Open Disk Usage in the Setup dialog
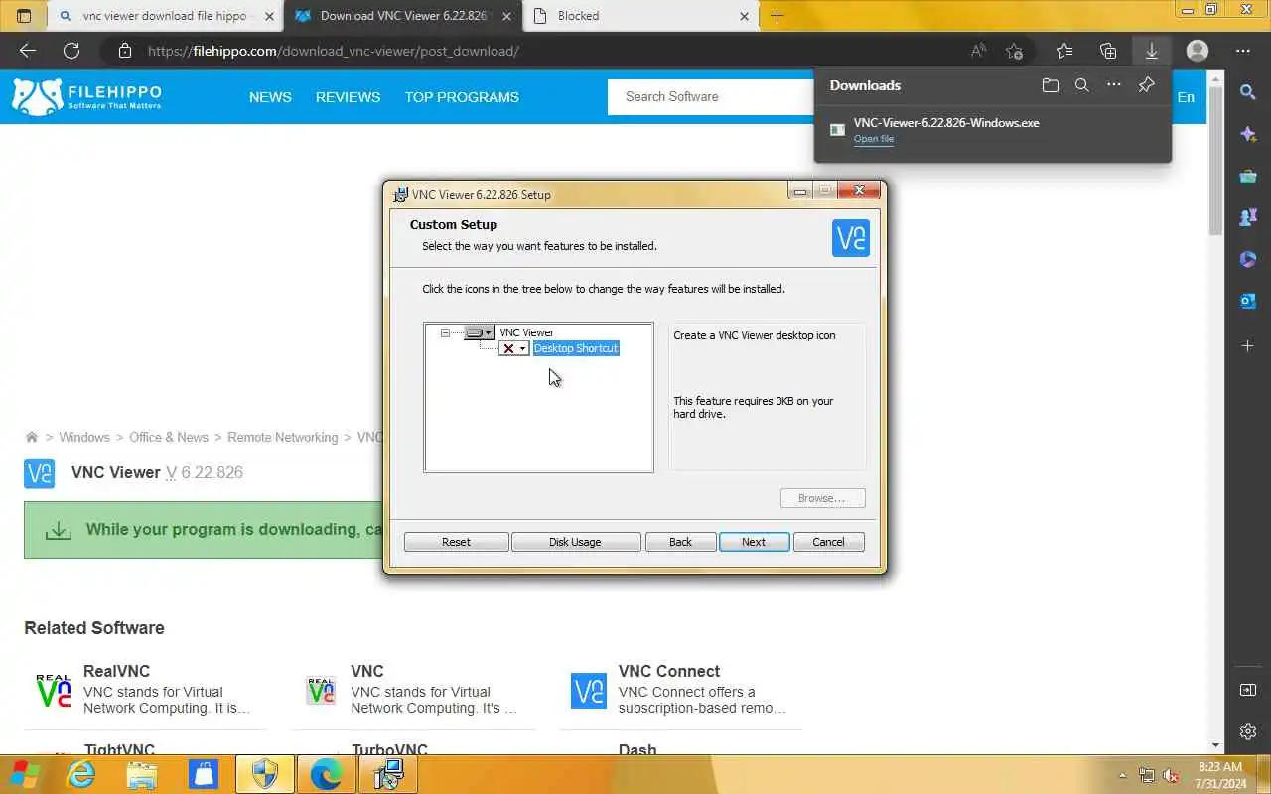 coord(575,542)
